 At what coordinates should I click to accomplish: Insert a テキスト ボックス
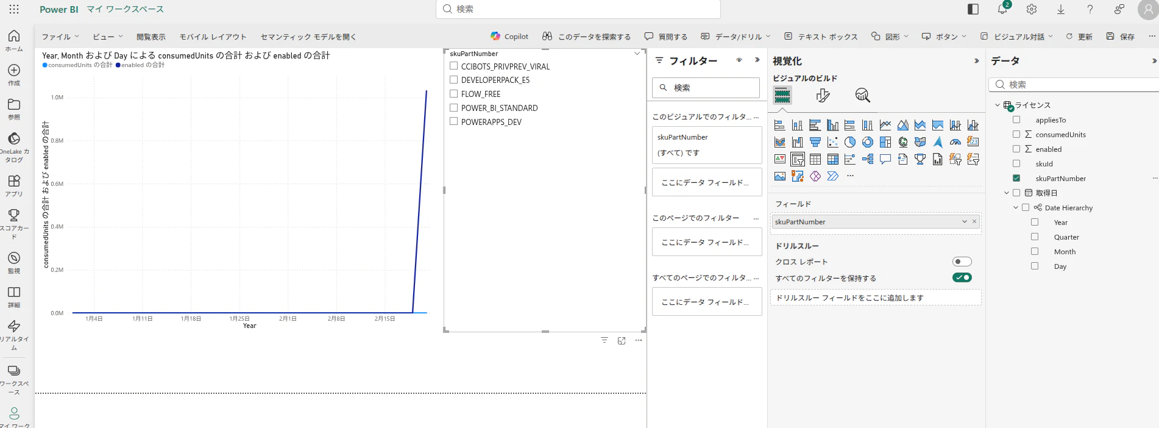pyautogui.click(x=821, y=37)
